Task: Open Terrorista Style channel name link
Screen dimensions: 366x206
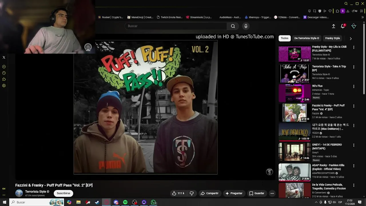Action: click(x=37, y=192)
